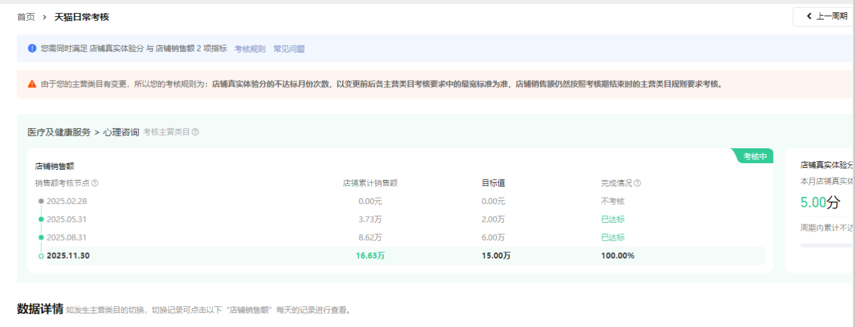Screen dimensions: 855x327
Task: Select the 2025.02.28 assessment node
Action: coord(66,202)
